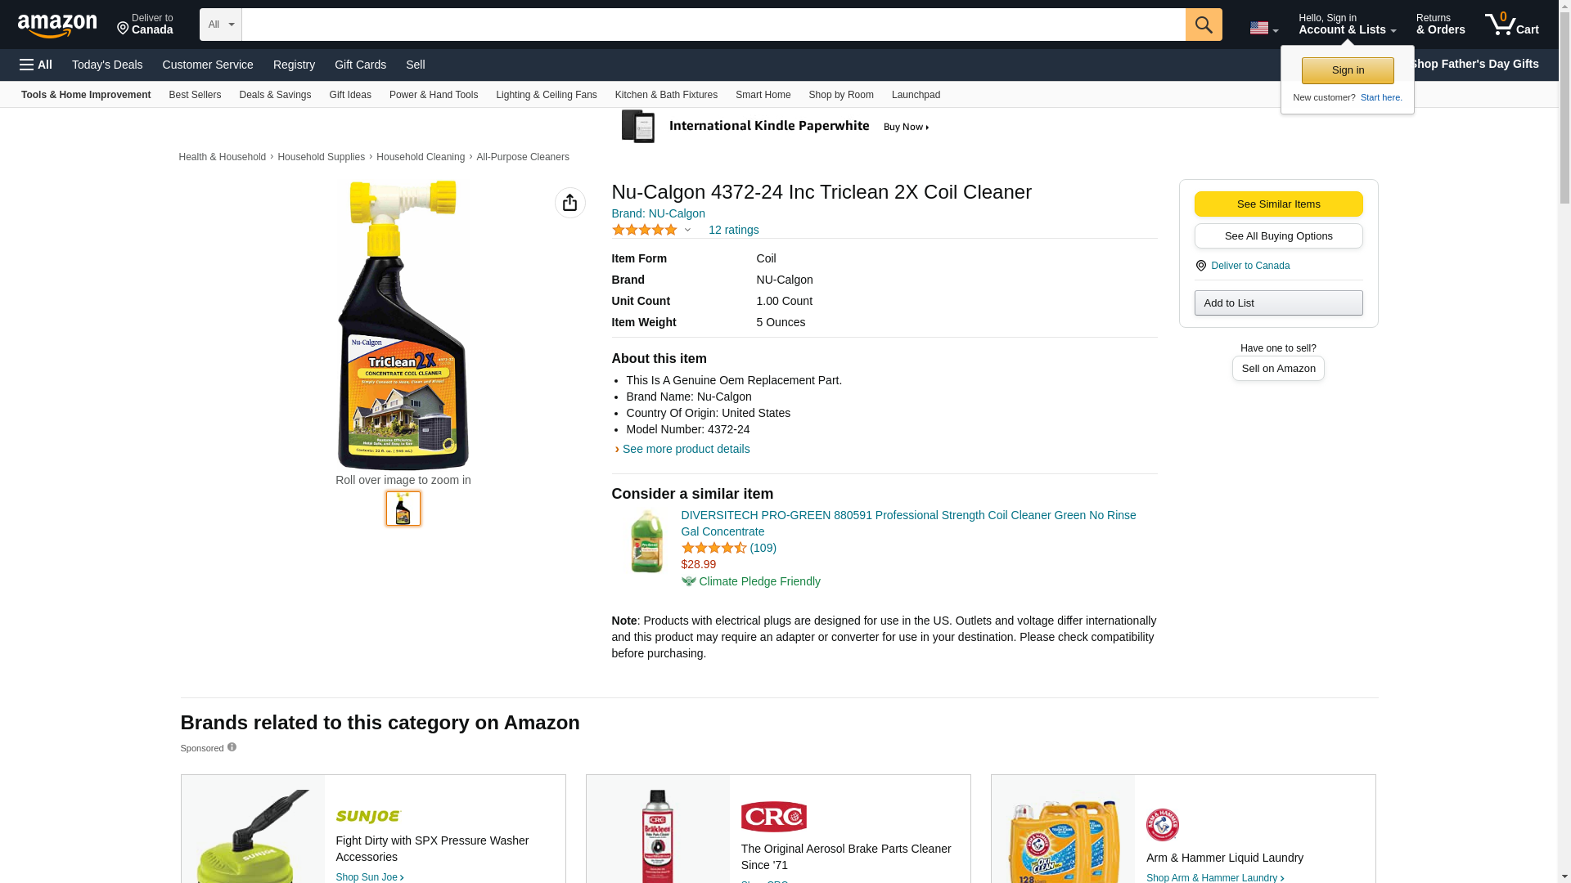Open the shopping cart icon
The width and height of the screenshot is (1571, 883).
point(1510,25)
